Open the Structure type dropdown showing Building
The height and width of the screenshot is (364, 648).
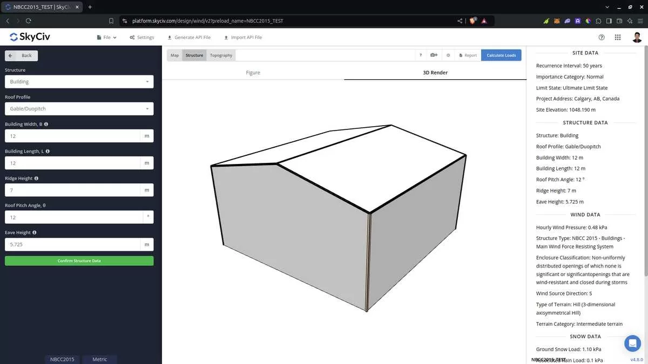79,81
